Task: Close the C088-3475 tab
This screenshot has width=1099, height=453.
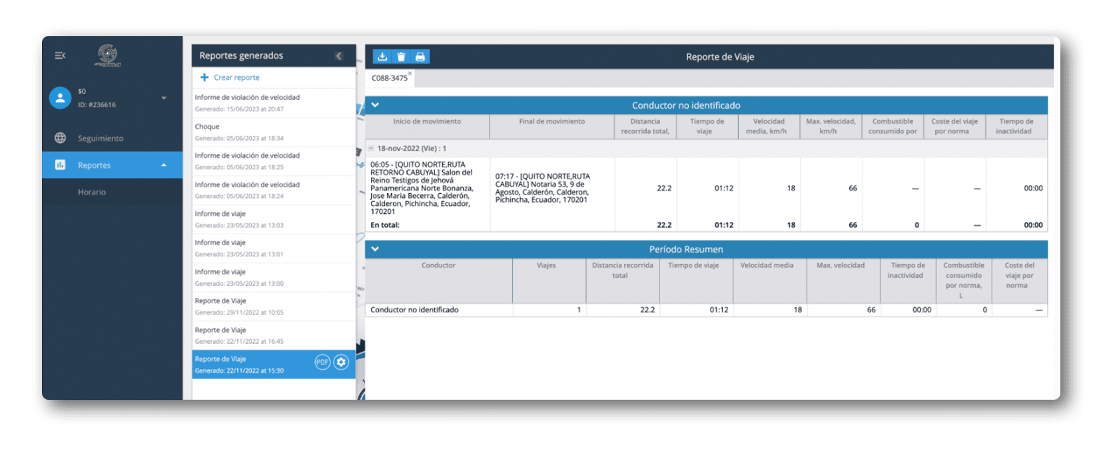Action: click(x=410, y=73)
